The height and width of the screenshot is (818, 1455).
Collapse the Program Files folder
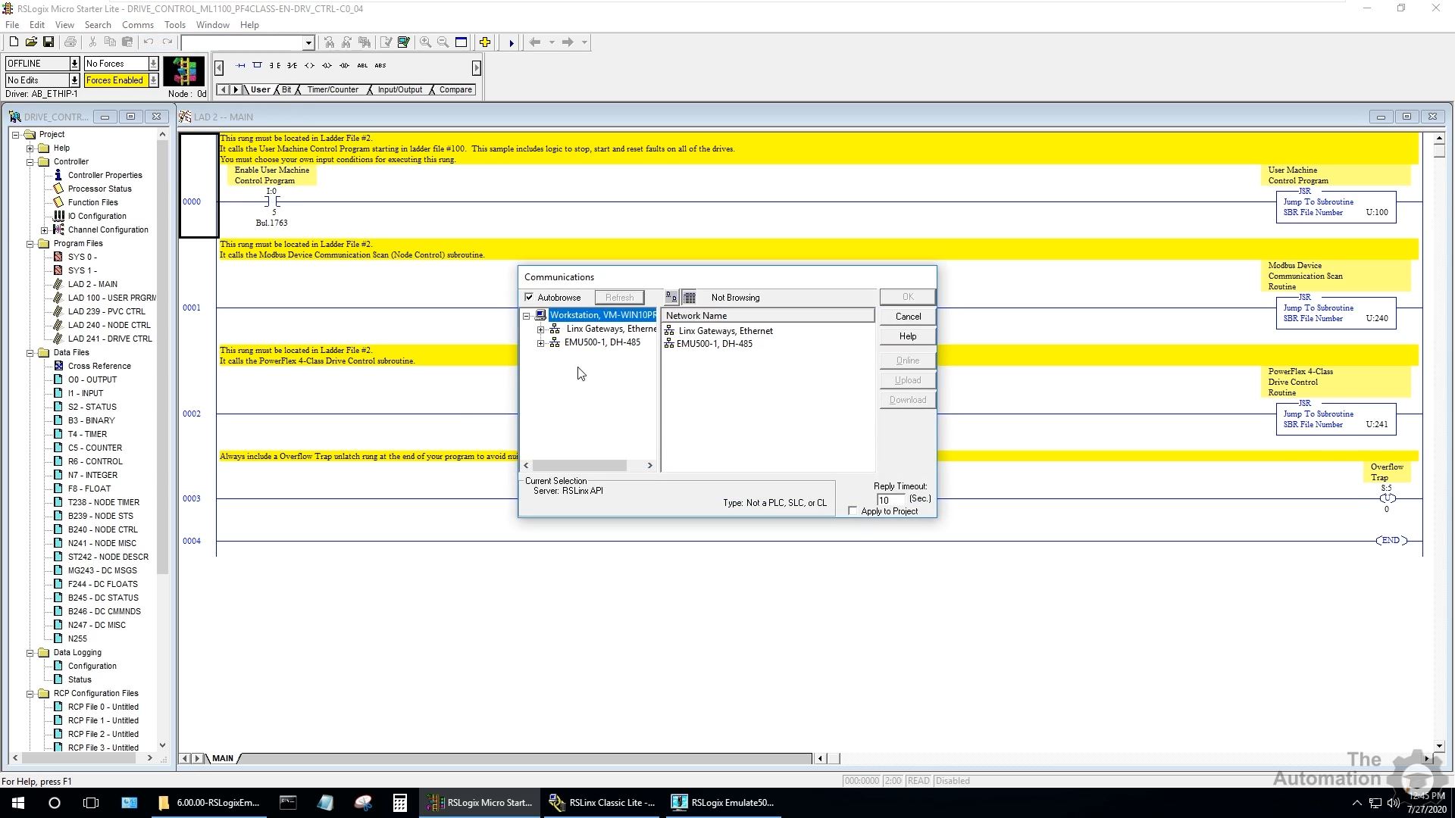[30, 244]
